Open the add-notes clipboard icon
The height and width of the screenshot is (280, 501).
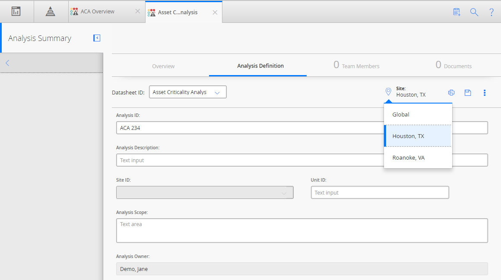pos(457,12)
